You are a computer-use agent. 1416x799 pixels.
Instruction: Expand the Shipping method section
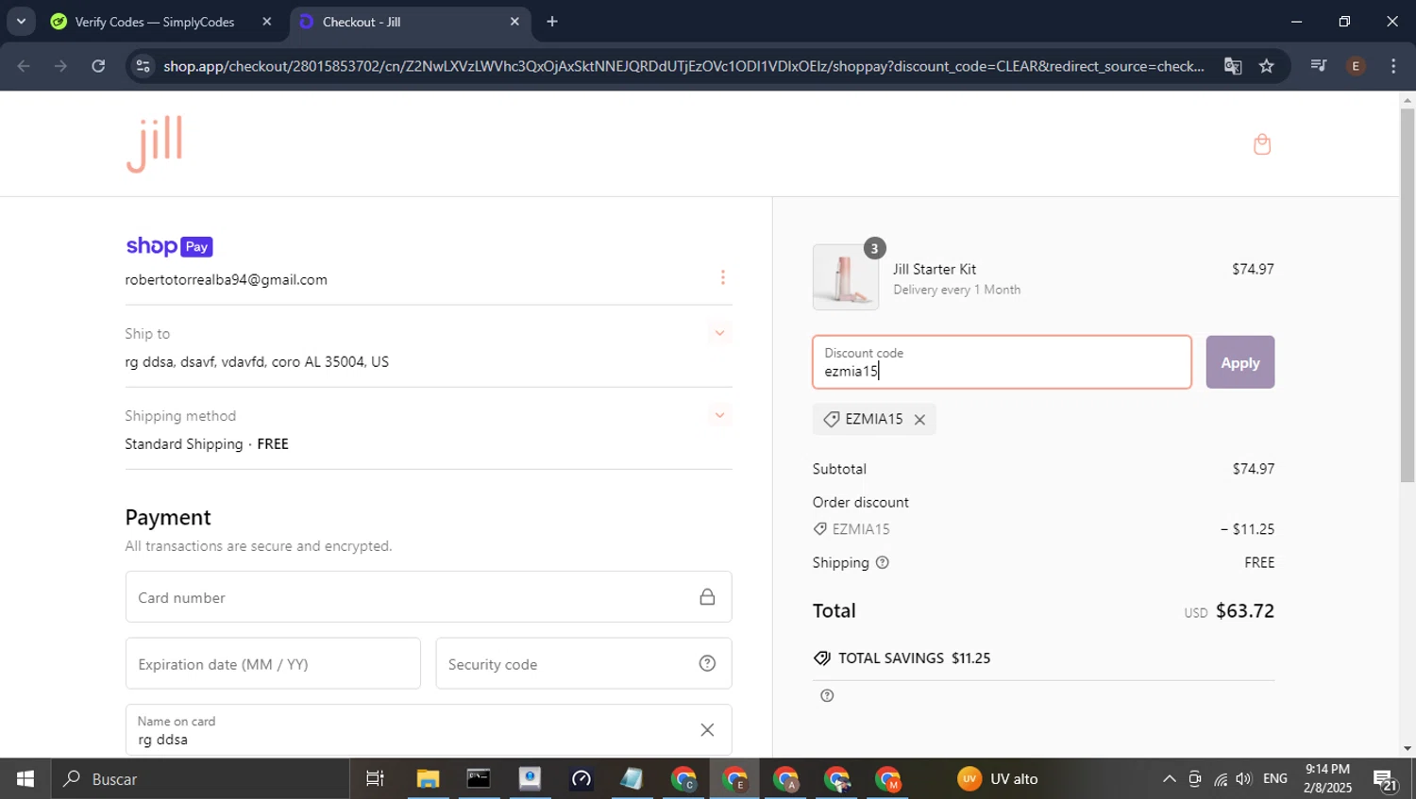pos(720,415)
